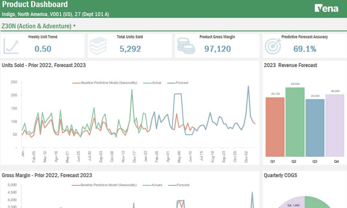Select the purple Q4 revenue bar
This screenshot has width=347, height=208.
335,125
